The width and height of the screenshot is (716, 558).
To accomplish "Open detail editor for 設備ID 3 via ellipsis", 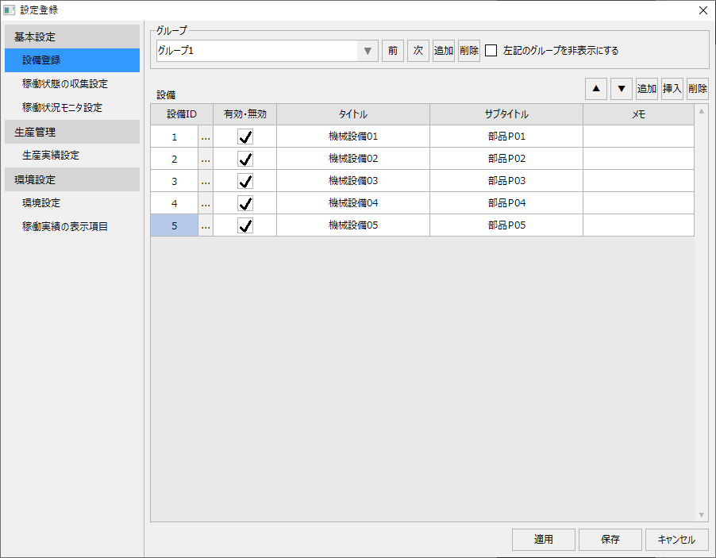I will point(205,180).
